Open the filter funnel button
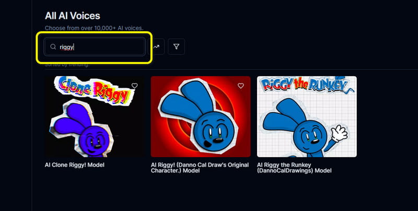Viewport: 418px width, 211px height. point(176,47)
